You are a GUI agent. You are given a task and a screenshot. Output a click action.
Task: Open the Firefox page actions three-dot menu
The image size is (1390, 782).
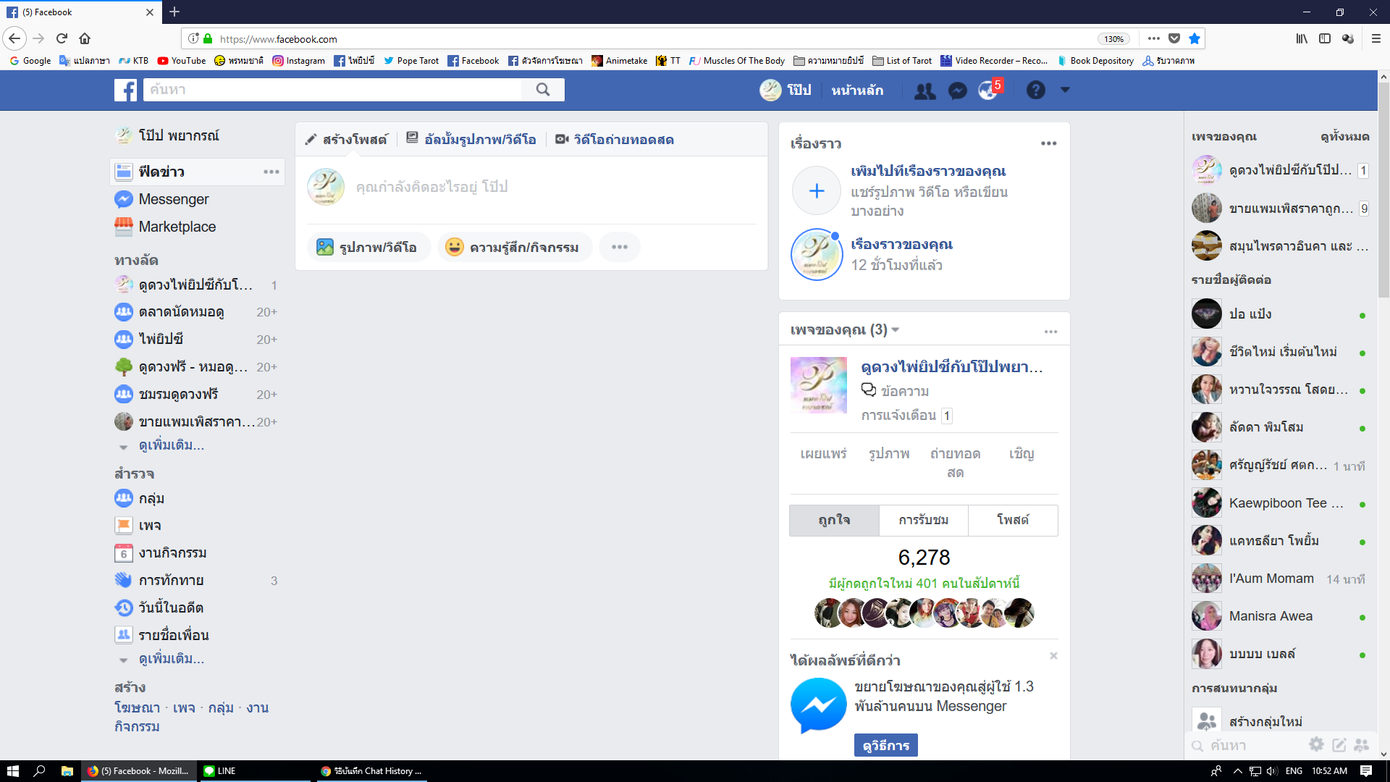1154,38
